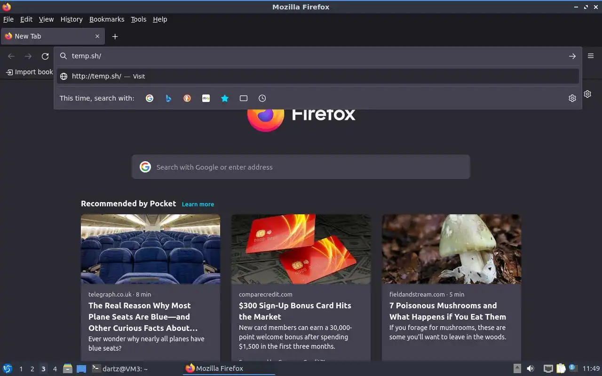The image size is (602, 376).
Task: Reload the current page
Action: pos(45,56)
